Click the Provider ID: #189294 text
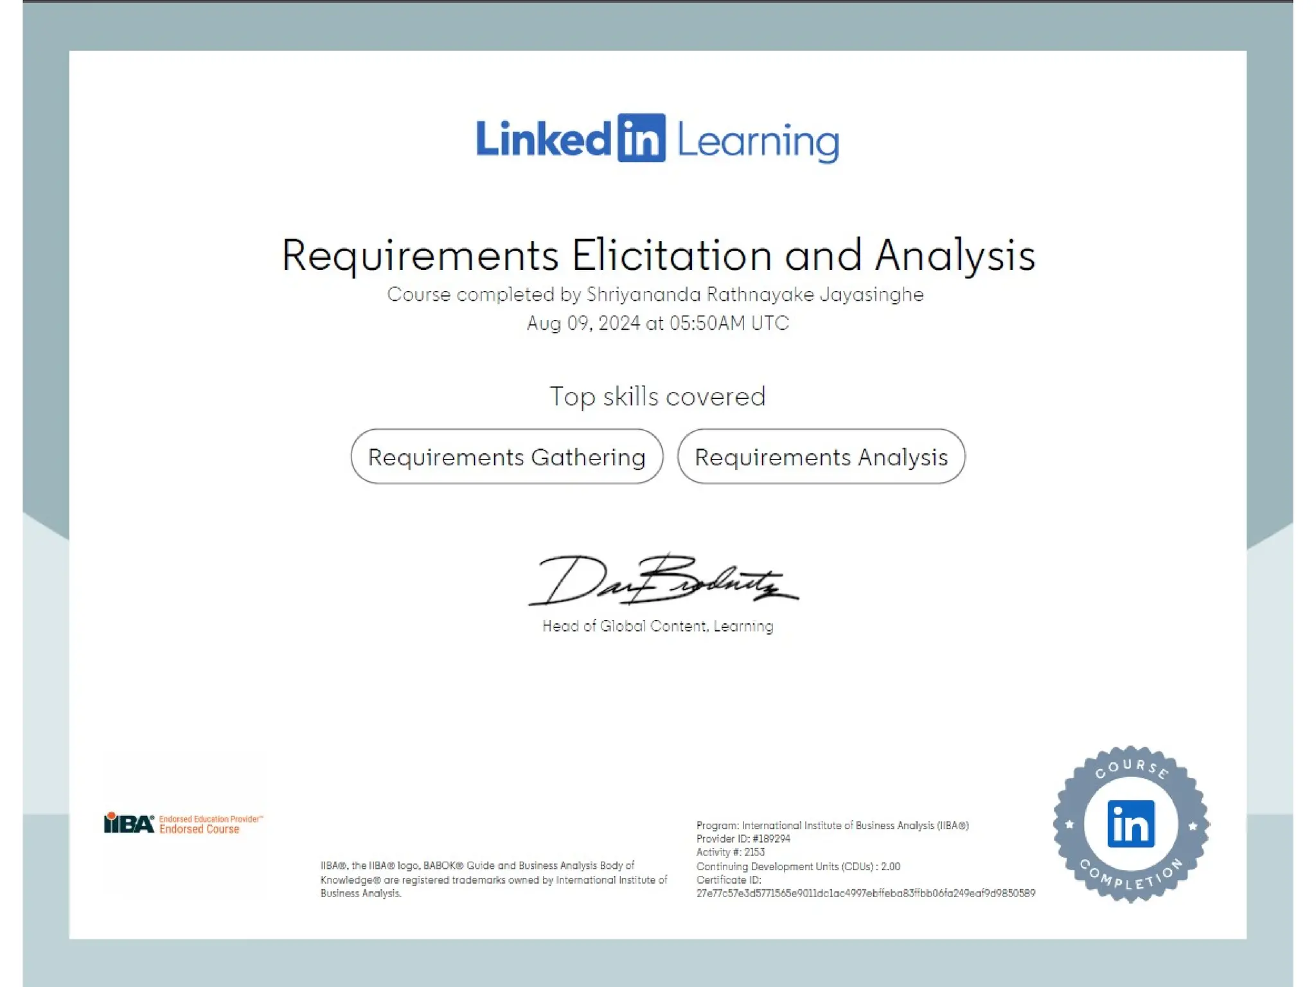 743,839
